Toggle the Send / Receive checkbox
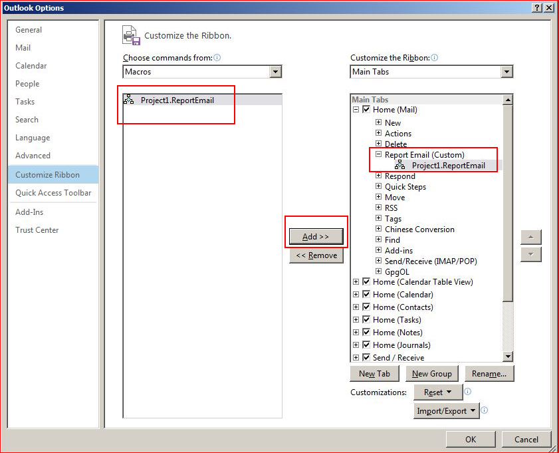The width and height of the screenshot is (559, 453). coord(366,357)
